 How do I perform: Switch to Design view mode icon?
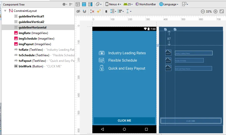point(78,4)
